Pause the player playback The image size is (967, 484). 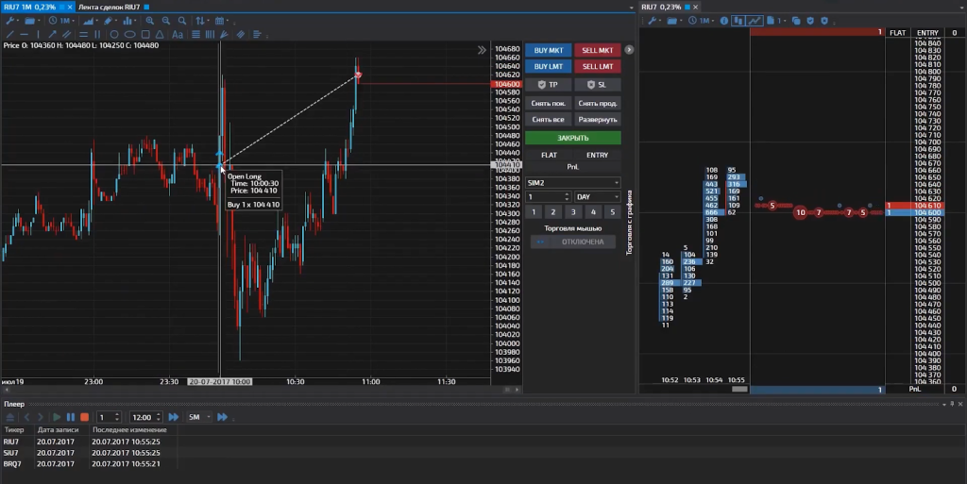71,417
